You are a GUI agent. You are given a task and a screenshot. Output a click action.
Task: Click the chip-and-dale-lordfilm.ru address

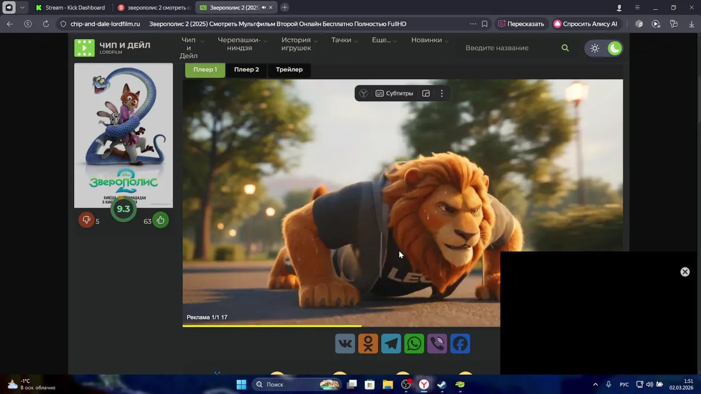pos(105,24)
